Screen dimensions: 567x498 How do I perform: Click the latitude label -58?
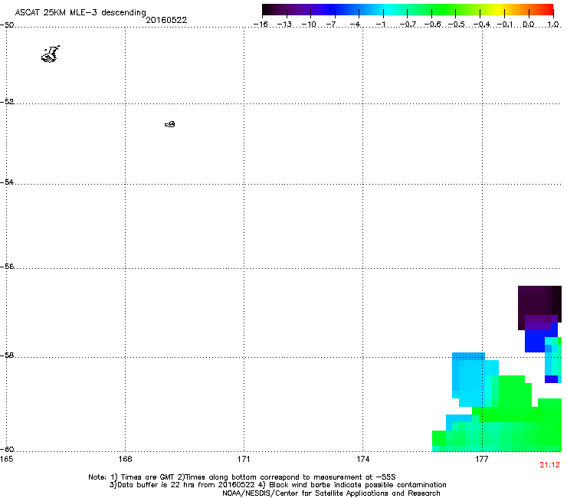tap(7, 355)
